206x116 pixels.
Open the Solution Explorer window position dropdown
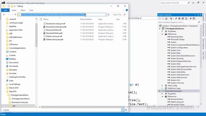[196, 15]
